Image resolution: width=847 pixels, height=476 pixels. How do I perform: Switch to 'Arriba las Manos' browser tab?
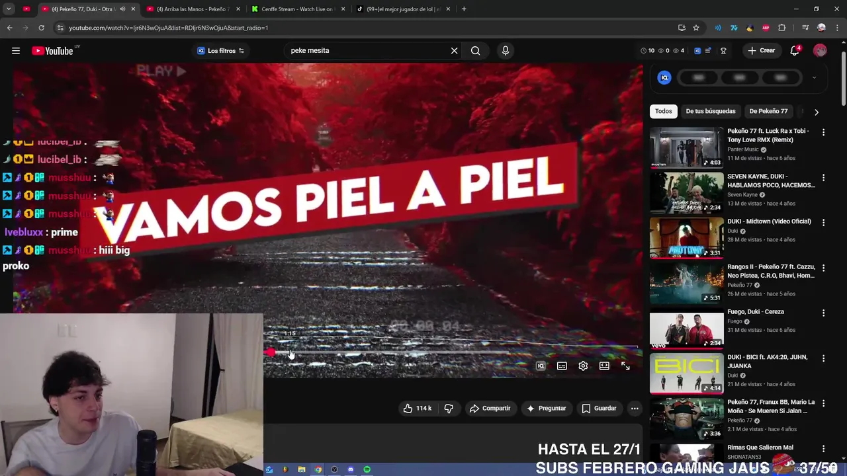pos(193,9)
